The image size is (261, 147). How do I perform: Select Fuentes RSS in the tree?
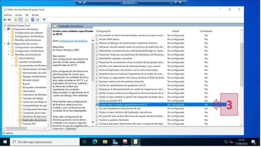[29, 124]
